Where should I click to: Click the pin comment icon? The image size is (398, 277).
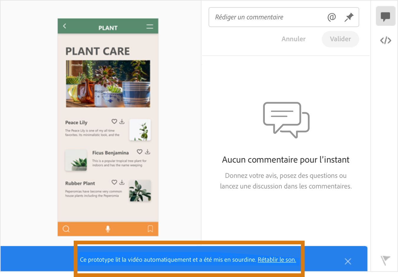[349, 17]
